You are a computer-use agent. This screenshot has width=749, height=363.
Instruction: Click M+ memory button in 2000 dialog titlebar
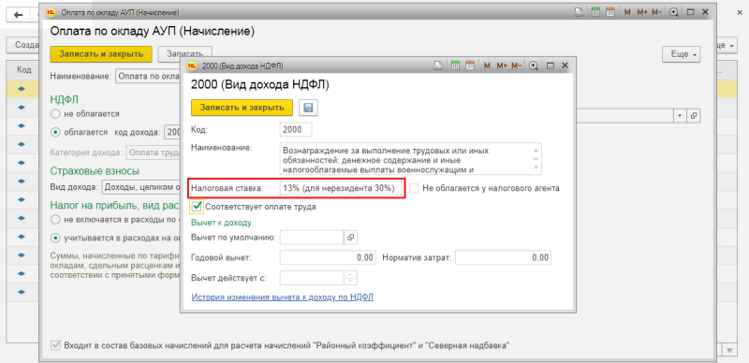tap(502, 65)
